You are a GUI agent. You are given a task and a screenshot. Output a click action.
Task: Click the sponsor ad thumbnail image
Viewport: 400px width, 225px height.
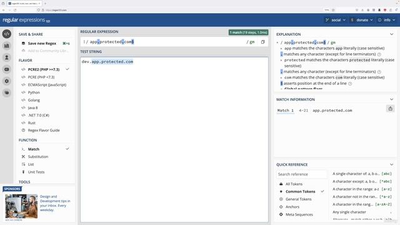click(x=21, y=206)
